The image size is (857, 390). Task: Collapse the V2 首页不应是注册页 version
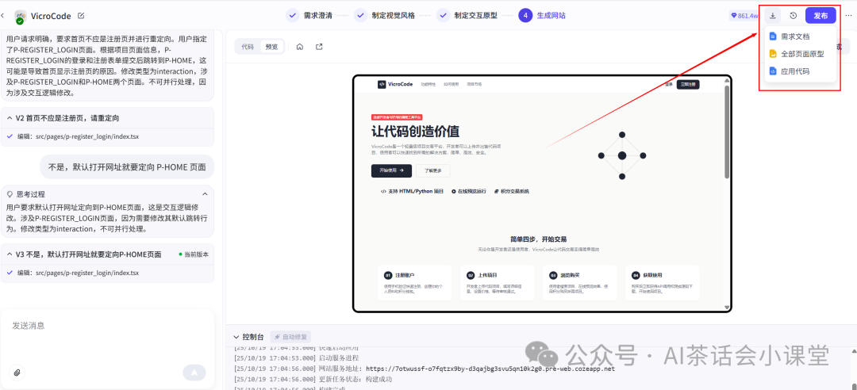[x=10, y=118]
